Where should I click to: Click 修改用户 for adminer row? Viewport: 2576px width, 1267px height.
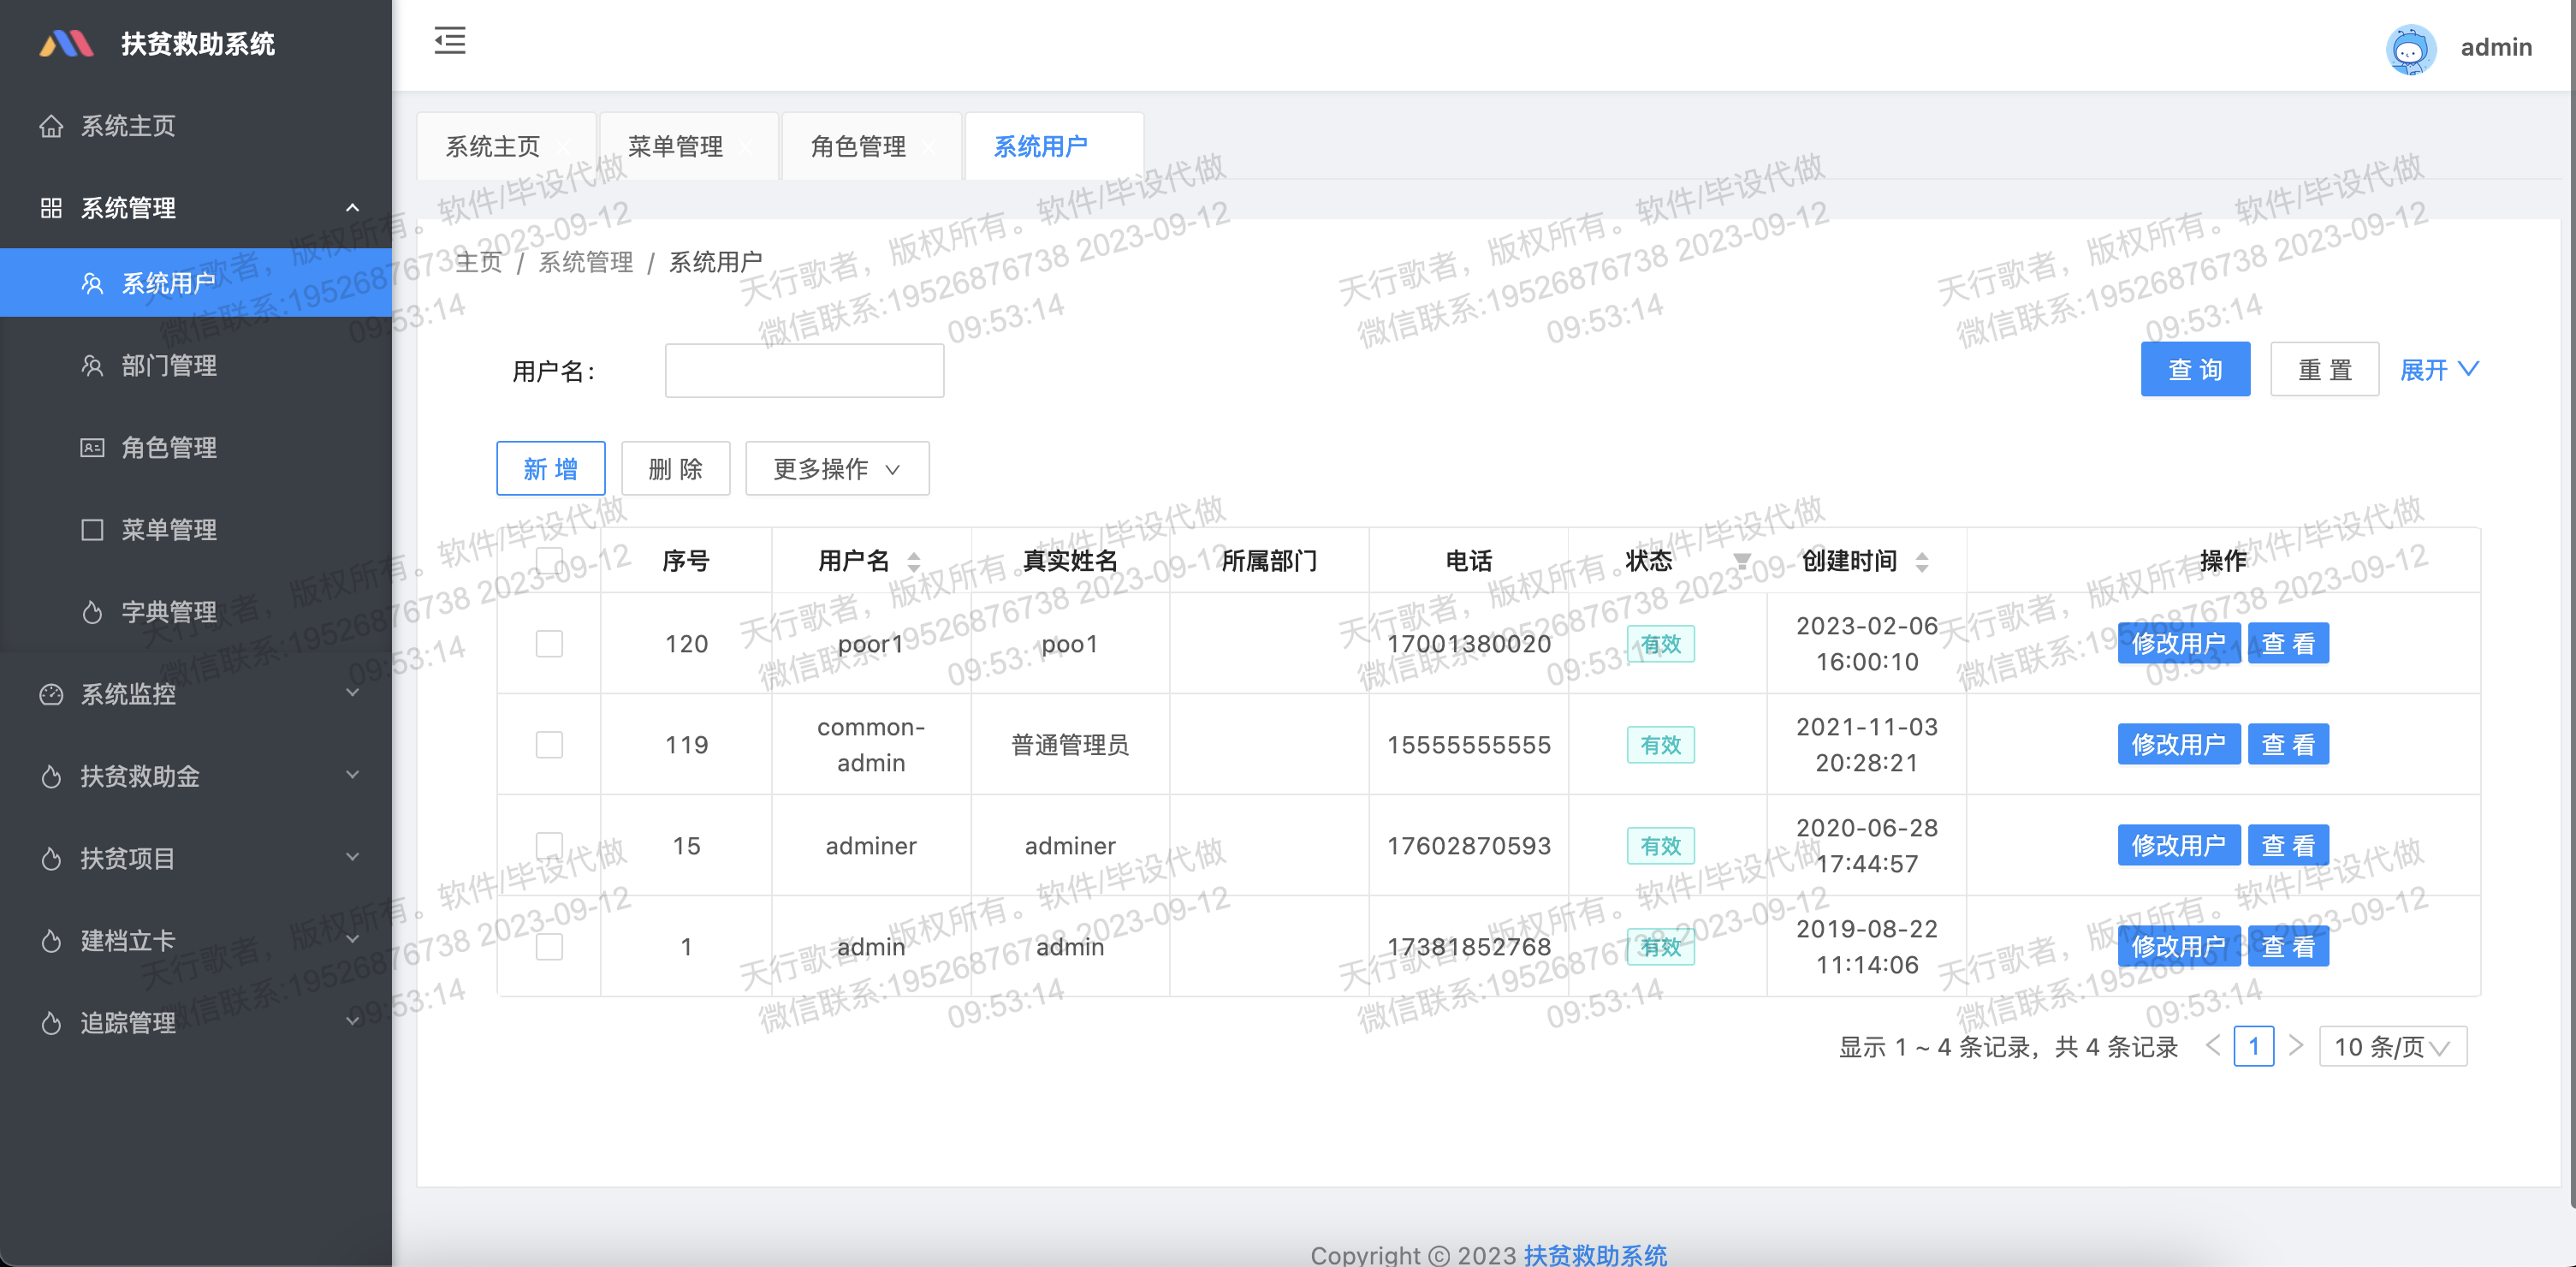(2178, 846)
